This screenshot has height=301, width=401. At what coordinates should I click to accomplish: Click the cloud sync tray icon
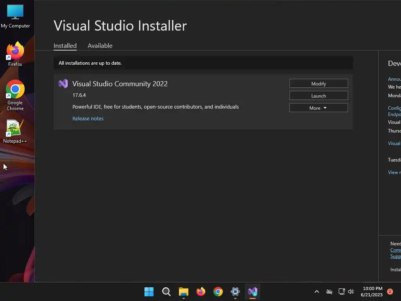click(329, 292)
